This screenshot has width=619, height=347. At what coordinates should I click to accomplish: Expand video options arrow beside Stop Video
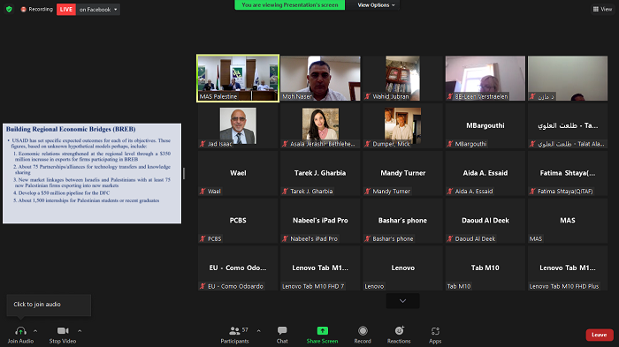pyautogui.click(x=80, y=331)
